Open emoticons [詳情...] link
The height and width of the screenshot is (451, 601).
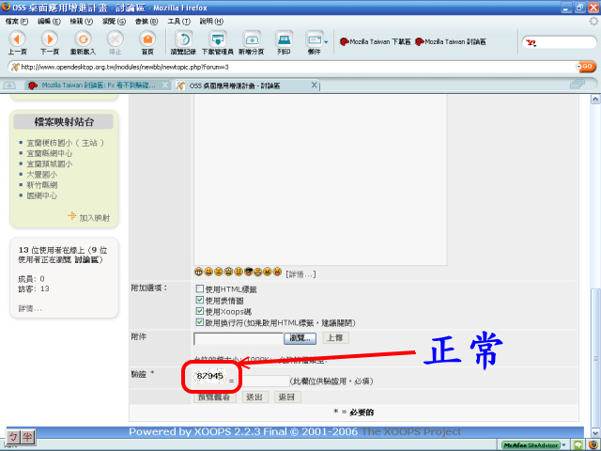coord(300,273)
